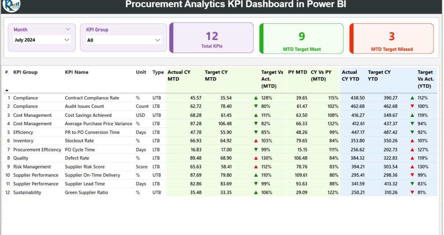Click the PO Cycle Time KPI name cell

(80, 150)
